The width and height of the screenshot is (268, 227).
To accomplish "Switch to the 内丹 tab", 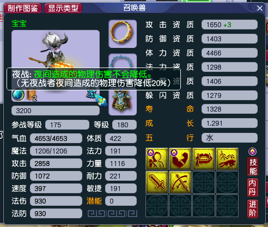I will coord(253,188).
